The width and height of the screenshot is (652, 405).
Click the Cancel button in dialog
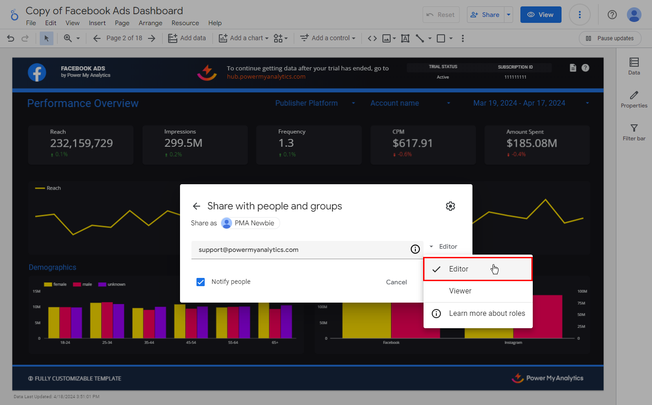pos(396,282)
